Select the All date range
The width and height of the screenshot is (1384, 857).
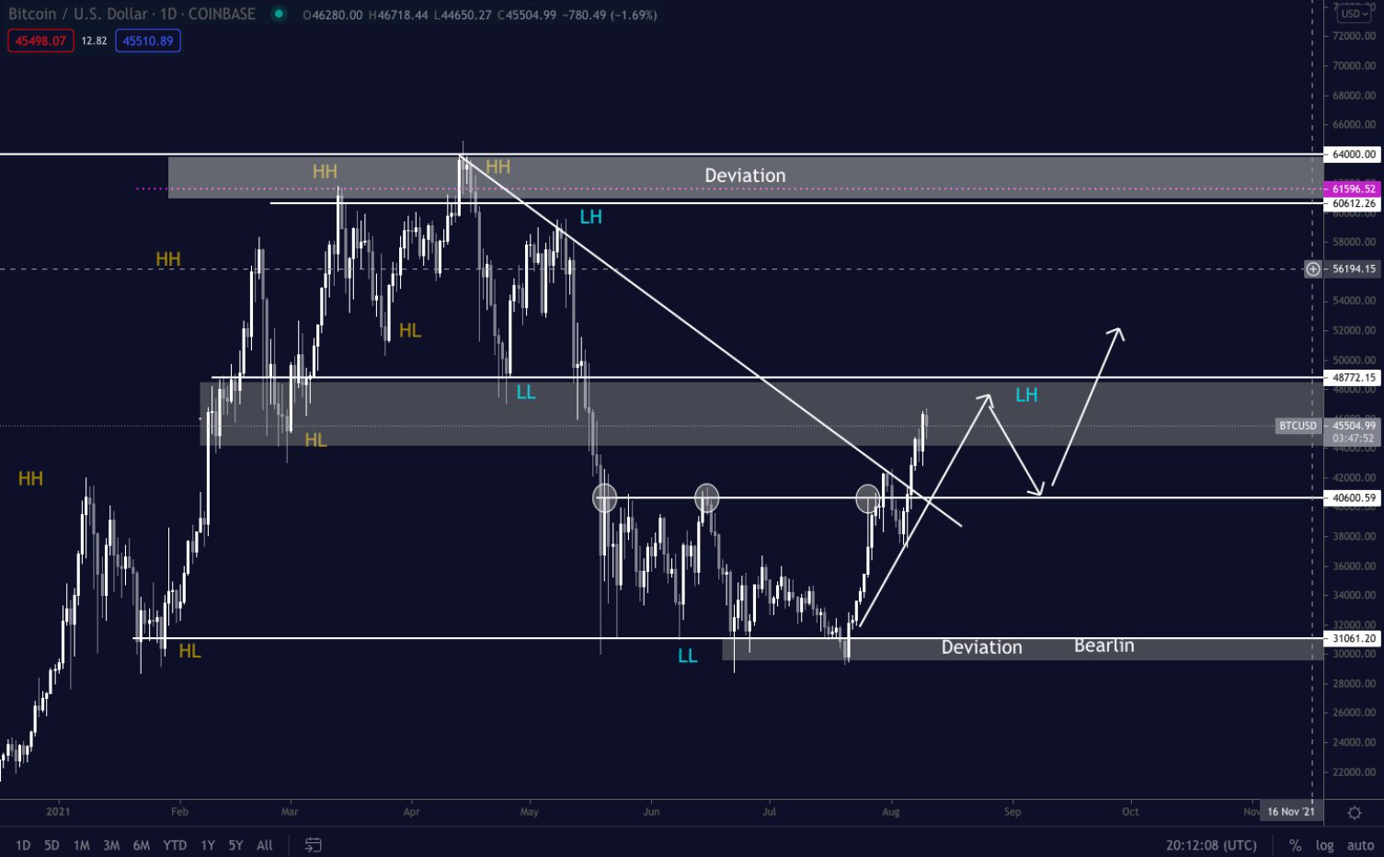click(x=265, y=845)
